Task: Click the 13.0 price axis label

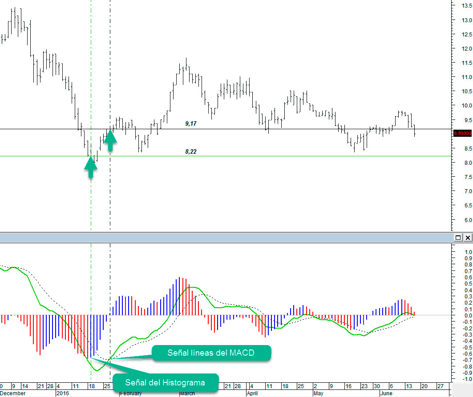Action: click(x=467, y=20)
